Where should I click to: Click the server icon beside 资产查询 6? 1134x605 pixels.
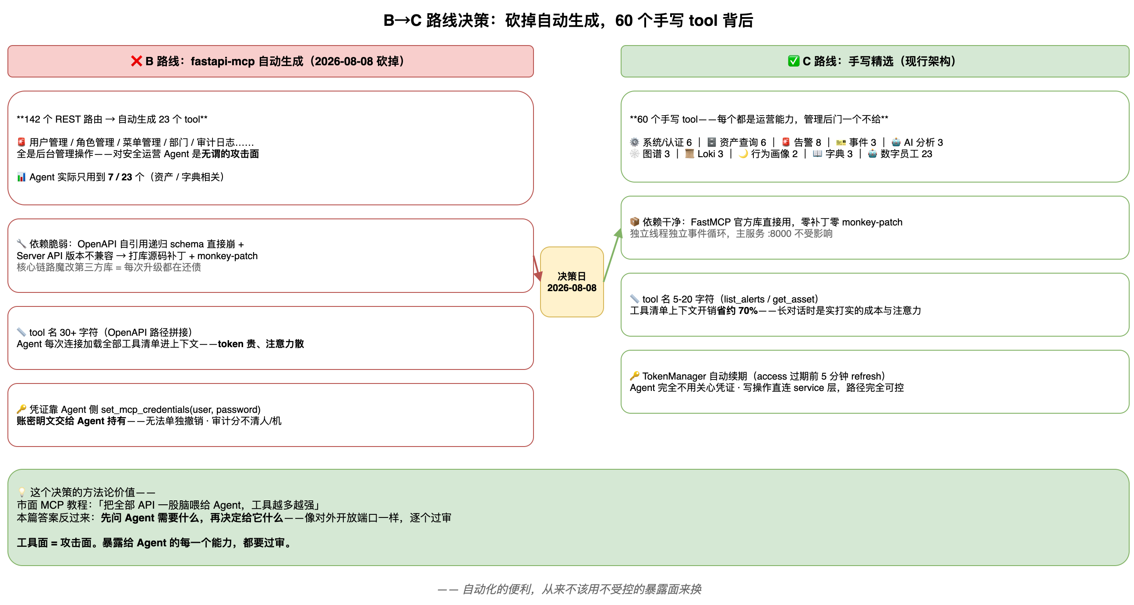pyautogui.click(x=711, y=142)
